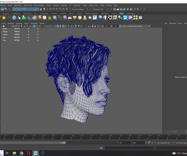Open the Google Chrome taskbar icon
Image resolution: width=187 pixels, height=156 pixels.
(x=22, y=153)
